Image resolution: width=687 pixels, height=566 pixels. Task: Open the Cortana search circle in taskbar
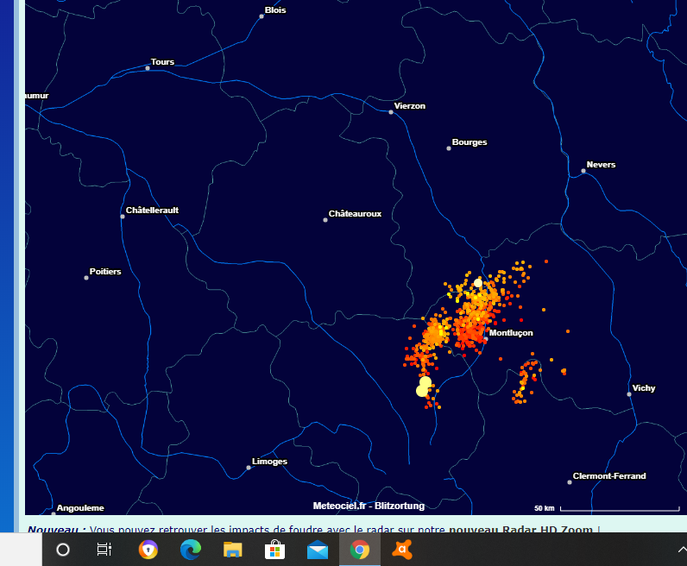coord(63,550)
